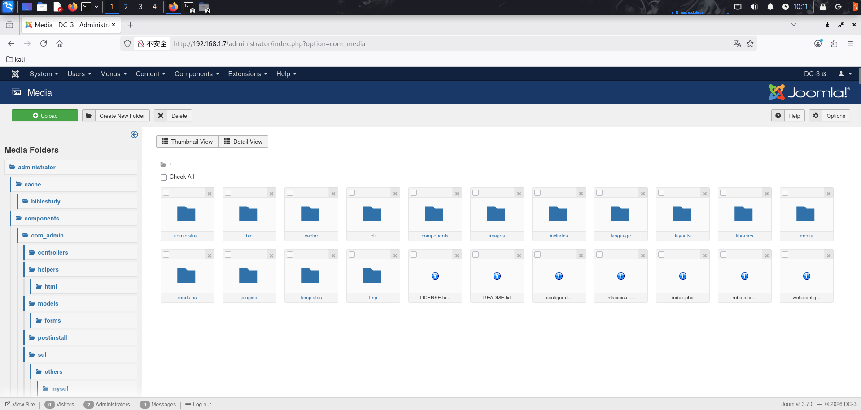Image resolution: width=861 pixels, height=410 pixels.
Task: Click Firefox icon in the system taskbar
Action: coord(72,7)
